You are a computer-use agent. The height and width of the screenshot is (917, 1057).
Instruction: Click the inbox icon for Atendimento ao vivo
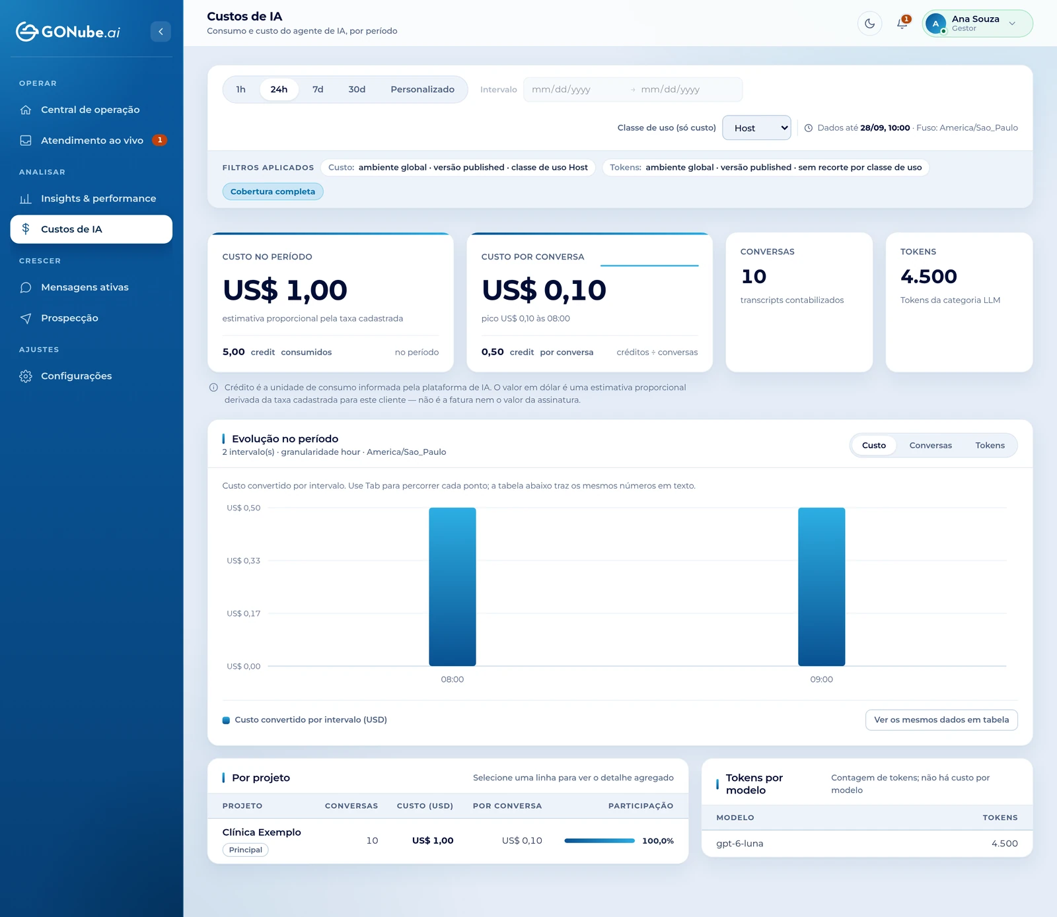26,141
